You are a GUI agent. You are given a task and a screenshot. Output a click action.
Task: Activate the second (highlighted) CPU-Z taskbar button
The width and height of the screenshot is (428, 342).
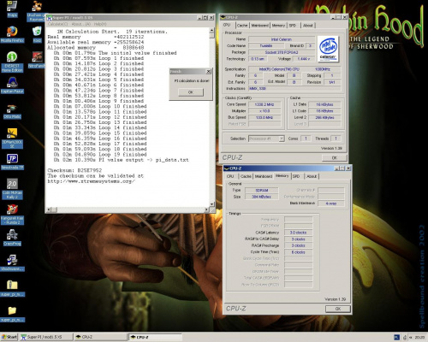(155, 337)
